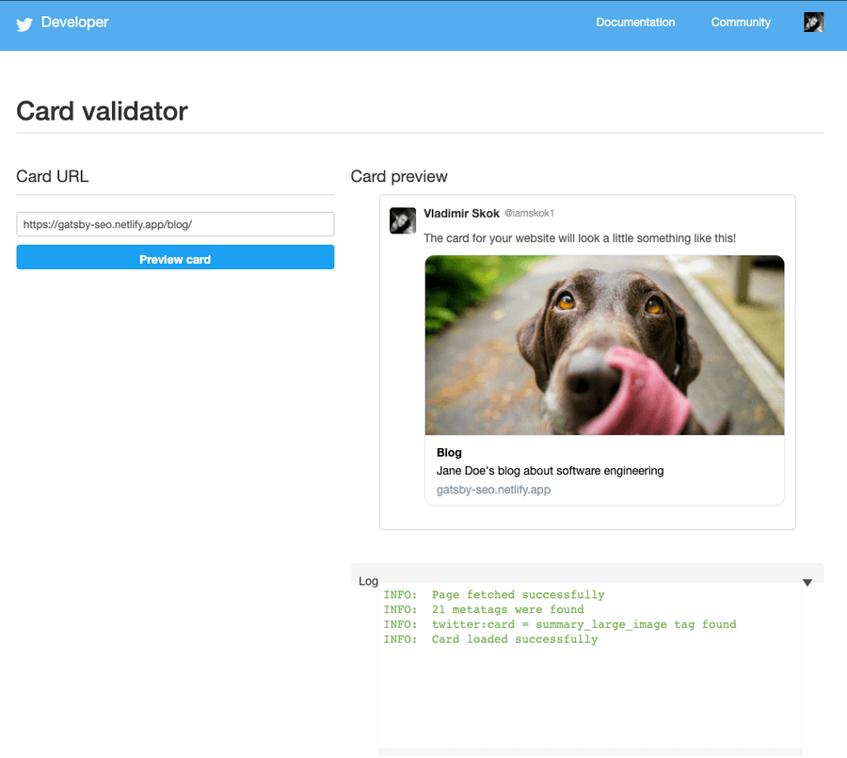Open the Documentation page
Viewport: 847px width, 758px height.
click(x=635, y=22)
